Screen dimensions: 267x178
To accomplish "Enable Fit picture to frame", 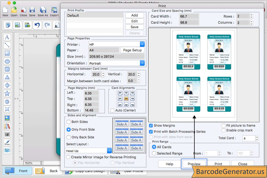I will click(223, 126).
